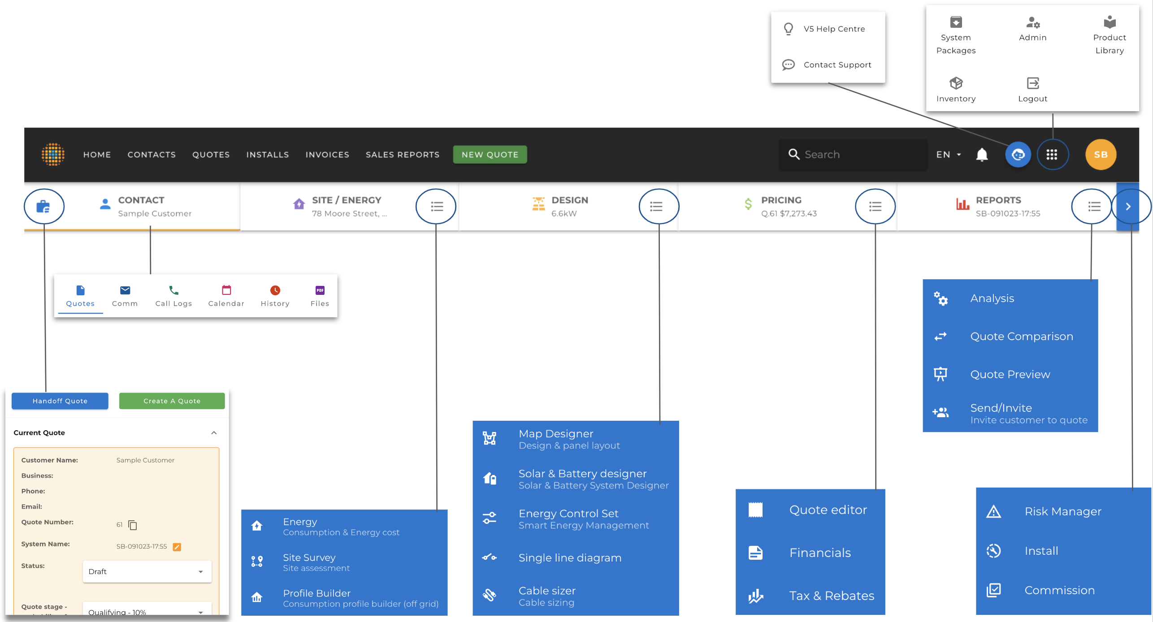Collapse the Current Quote section
The height and width of the screenshot is (622, 1153).
coord(214,432)
